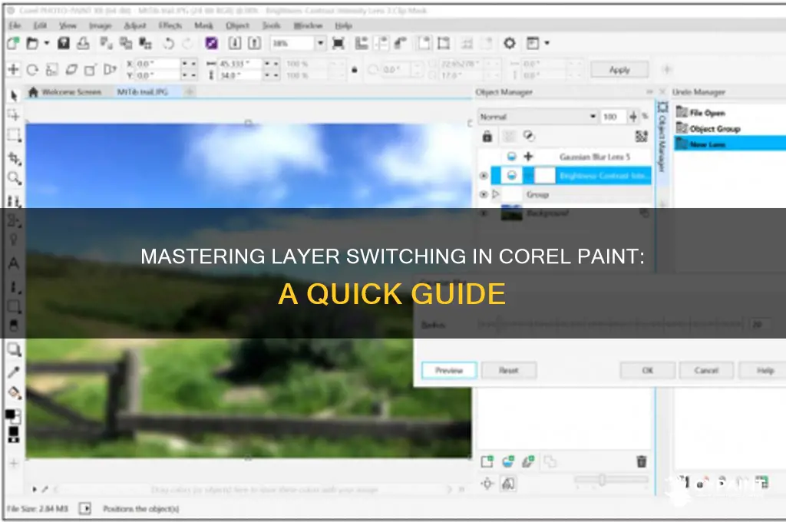
Task: Toggle visibility eye of the Group object
Action: [484, 194]
